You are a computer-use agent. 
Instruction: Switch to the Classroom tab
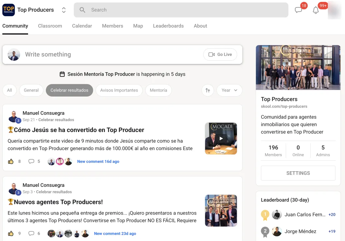tap(50, 26)
